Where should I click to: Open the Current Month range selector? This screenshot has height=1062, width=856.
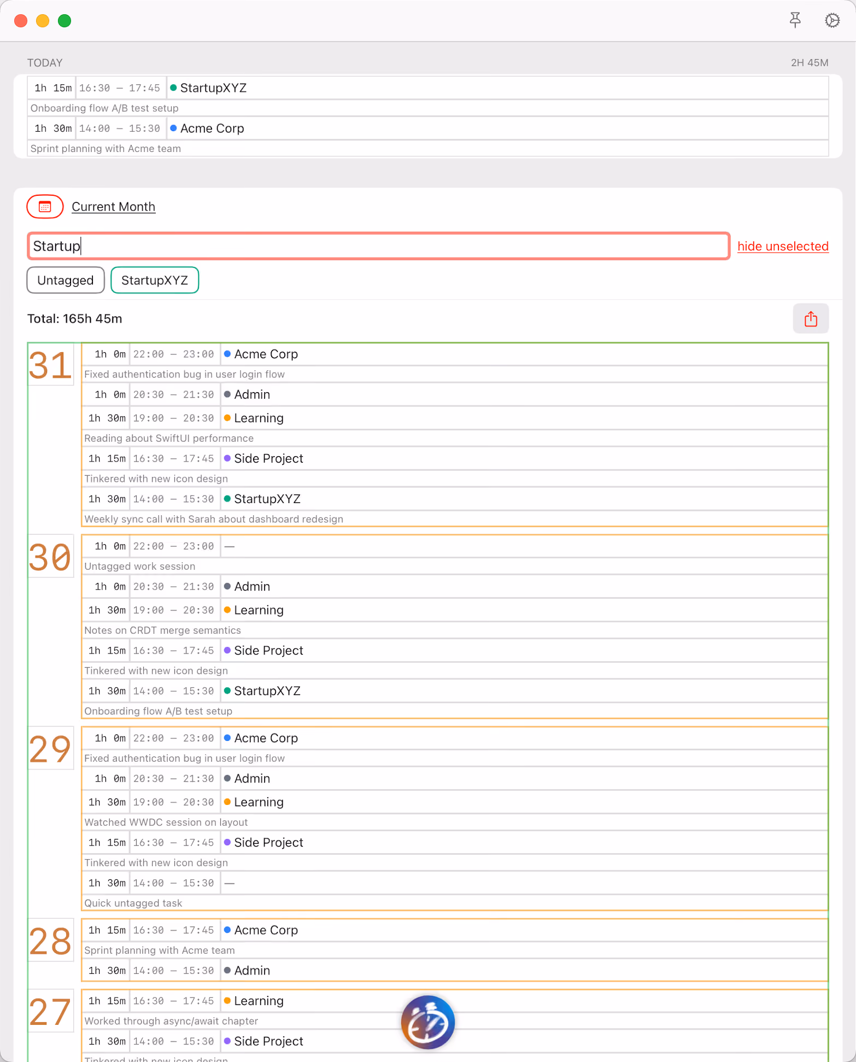pyautogui.click(x=114, y=207)
